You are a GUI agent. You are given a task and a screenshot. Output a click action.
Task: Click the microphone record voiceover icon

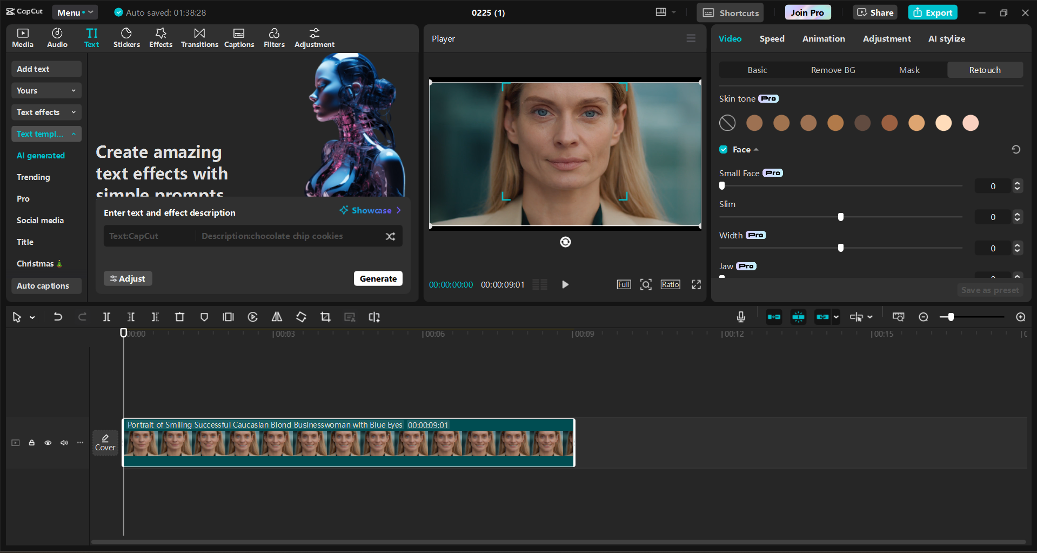click(x=741, y=317)
